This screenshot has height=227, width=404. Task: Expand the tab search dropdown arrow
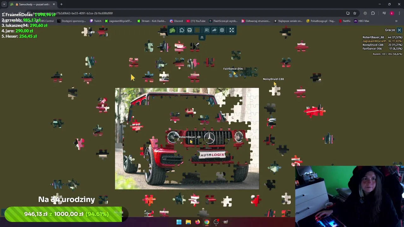[4, 4]
